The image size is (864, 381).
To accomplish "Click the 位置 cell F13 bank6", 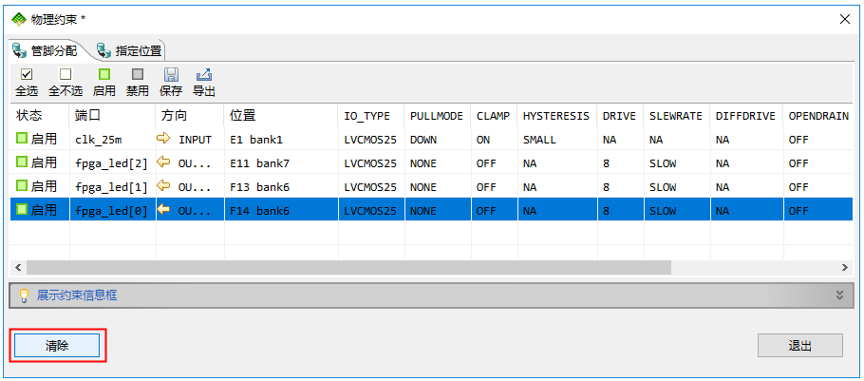I will [259, 187].
